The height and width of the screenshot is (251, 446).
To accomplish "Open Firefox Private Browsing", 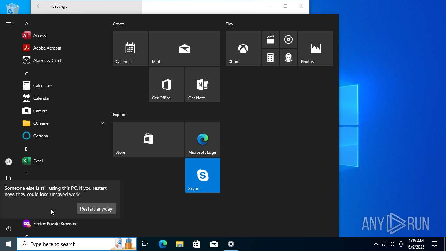I will click(x=63, y=223).
